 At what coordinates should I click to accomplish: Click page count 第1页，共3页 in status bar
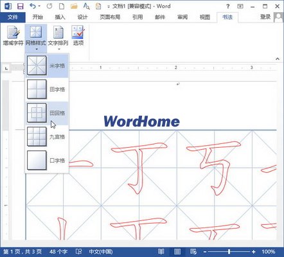[22, 252]
